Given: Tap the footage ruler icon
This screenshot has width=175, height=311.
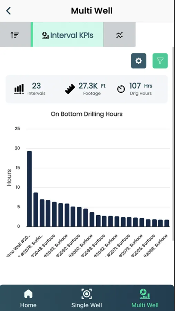Looking at the screenshot, I should pyautogui.click(x=70, y=89).
